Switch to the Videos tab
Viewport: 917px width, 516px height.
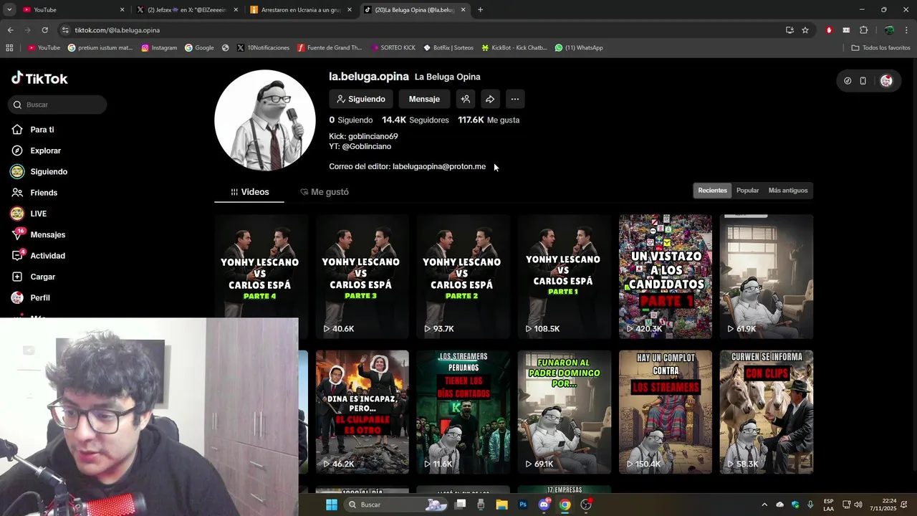point(249,192)
